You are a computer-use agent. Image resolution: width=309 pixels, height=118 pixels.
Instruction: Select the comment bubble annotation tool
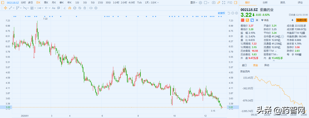59,8
